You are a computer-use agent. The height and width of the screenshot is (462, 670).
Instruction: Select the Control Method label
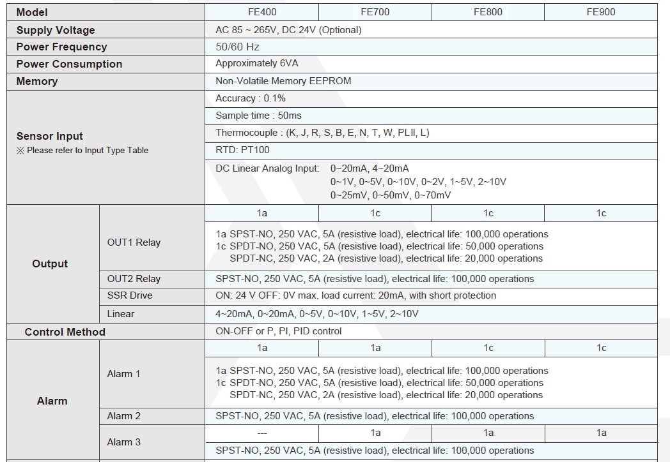point(65,332)
